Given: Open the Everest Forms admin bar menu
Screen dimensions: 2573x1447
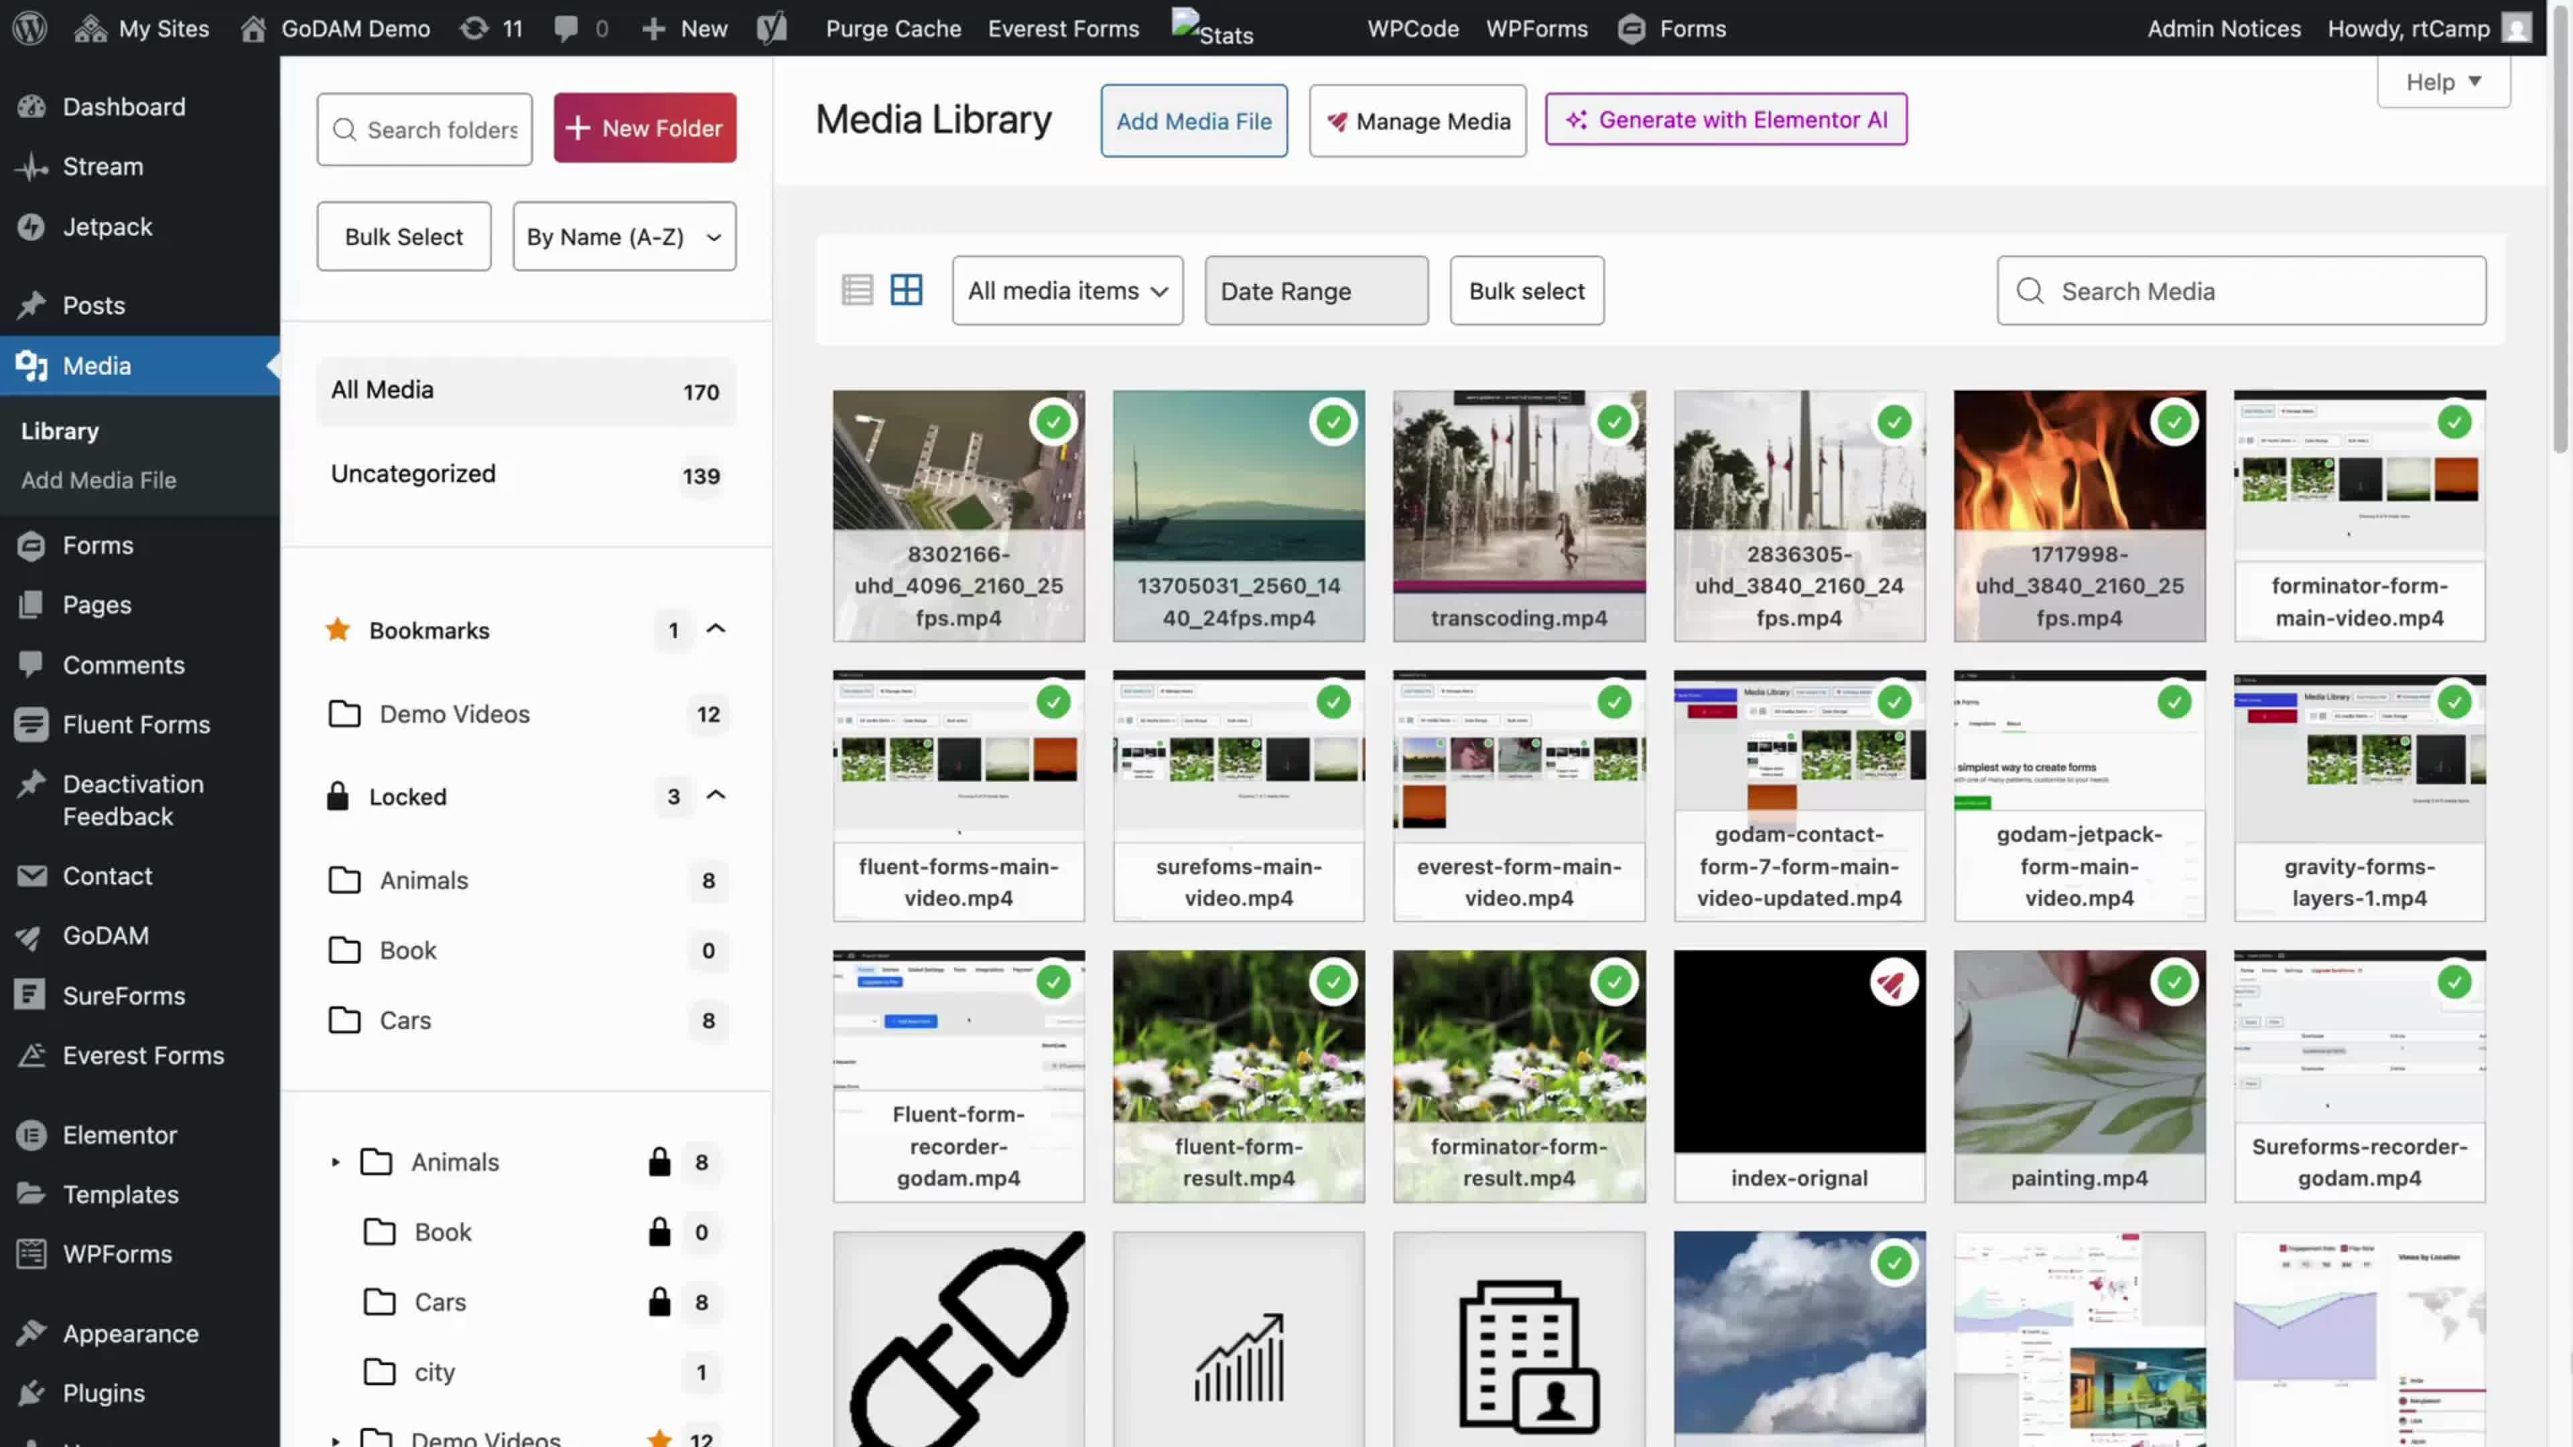Looking at the screenshot, I should click(1063, 28).
